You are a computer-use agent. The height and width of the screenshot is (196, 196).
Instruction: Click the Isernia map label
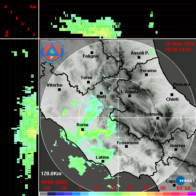pos(178,145)
